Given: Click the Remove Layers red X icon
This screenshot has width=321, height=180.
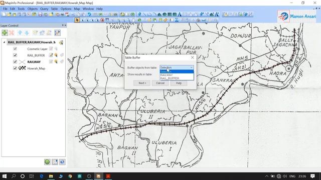Looking at the screenshot, I should coord(12,32).
